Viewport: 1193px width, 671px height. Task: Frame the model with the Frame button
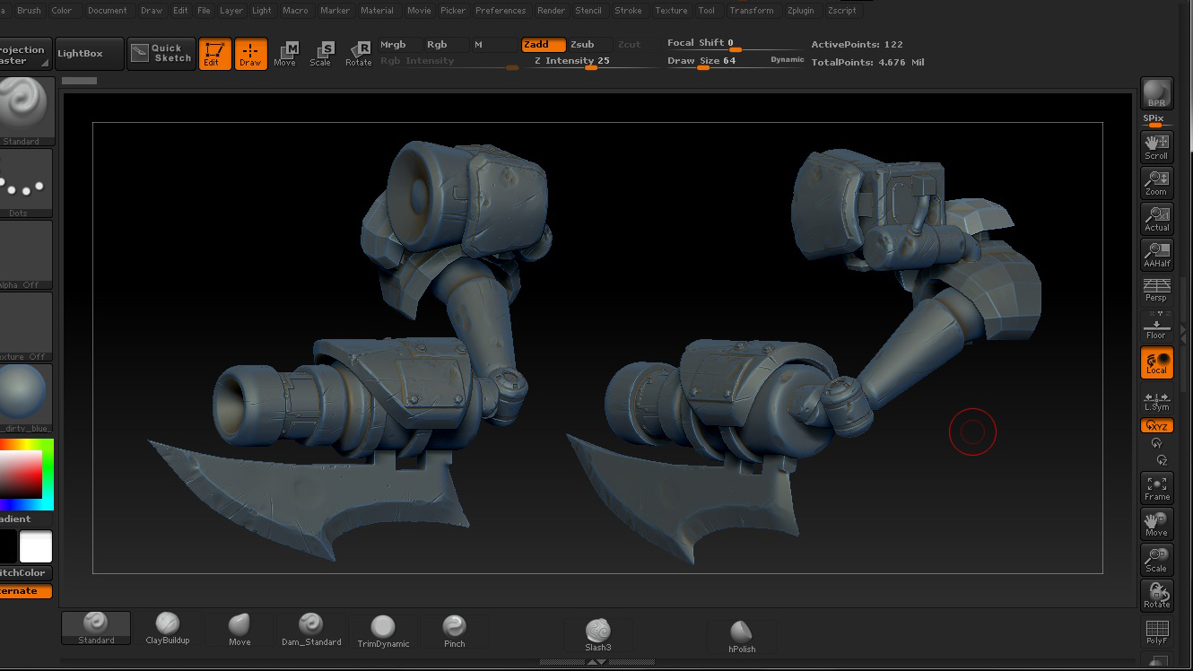pyautogui.click(x=1156, y=487)
